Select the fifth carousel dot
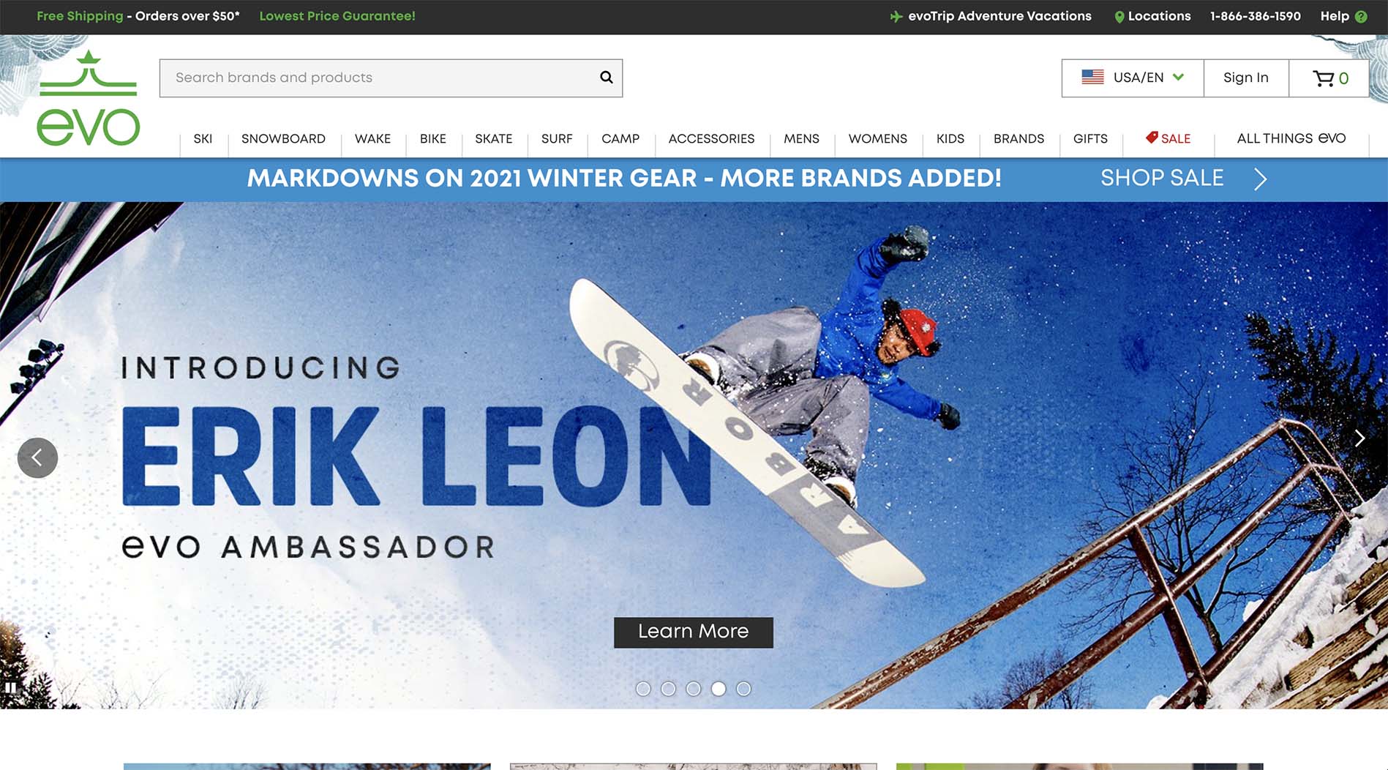This screenshot has height=770, width=1388. tap(743, 689)
